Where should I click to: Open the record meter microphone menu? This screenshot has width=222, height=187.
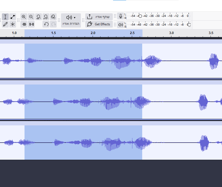[x=121, y=16]
